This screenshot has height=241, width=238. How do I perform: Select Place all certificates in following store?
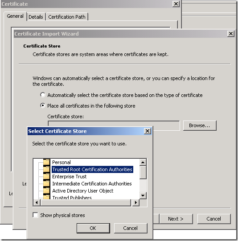pos(43,105)
